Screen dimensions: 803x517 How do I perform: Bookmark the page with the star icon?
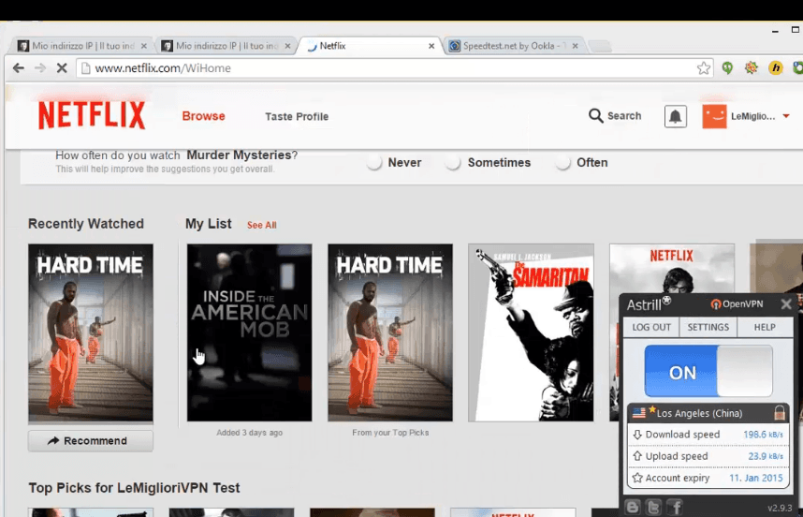click(x=704, y=67)
